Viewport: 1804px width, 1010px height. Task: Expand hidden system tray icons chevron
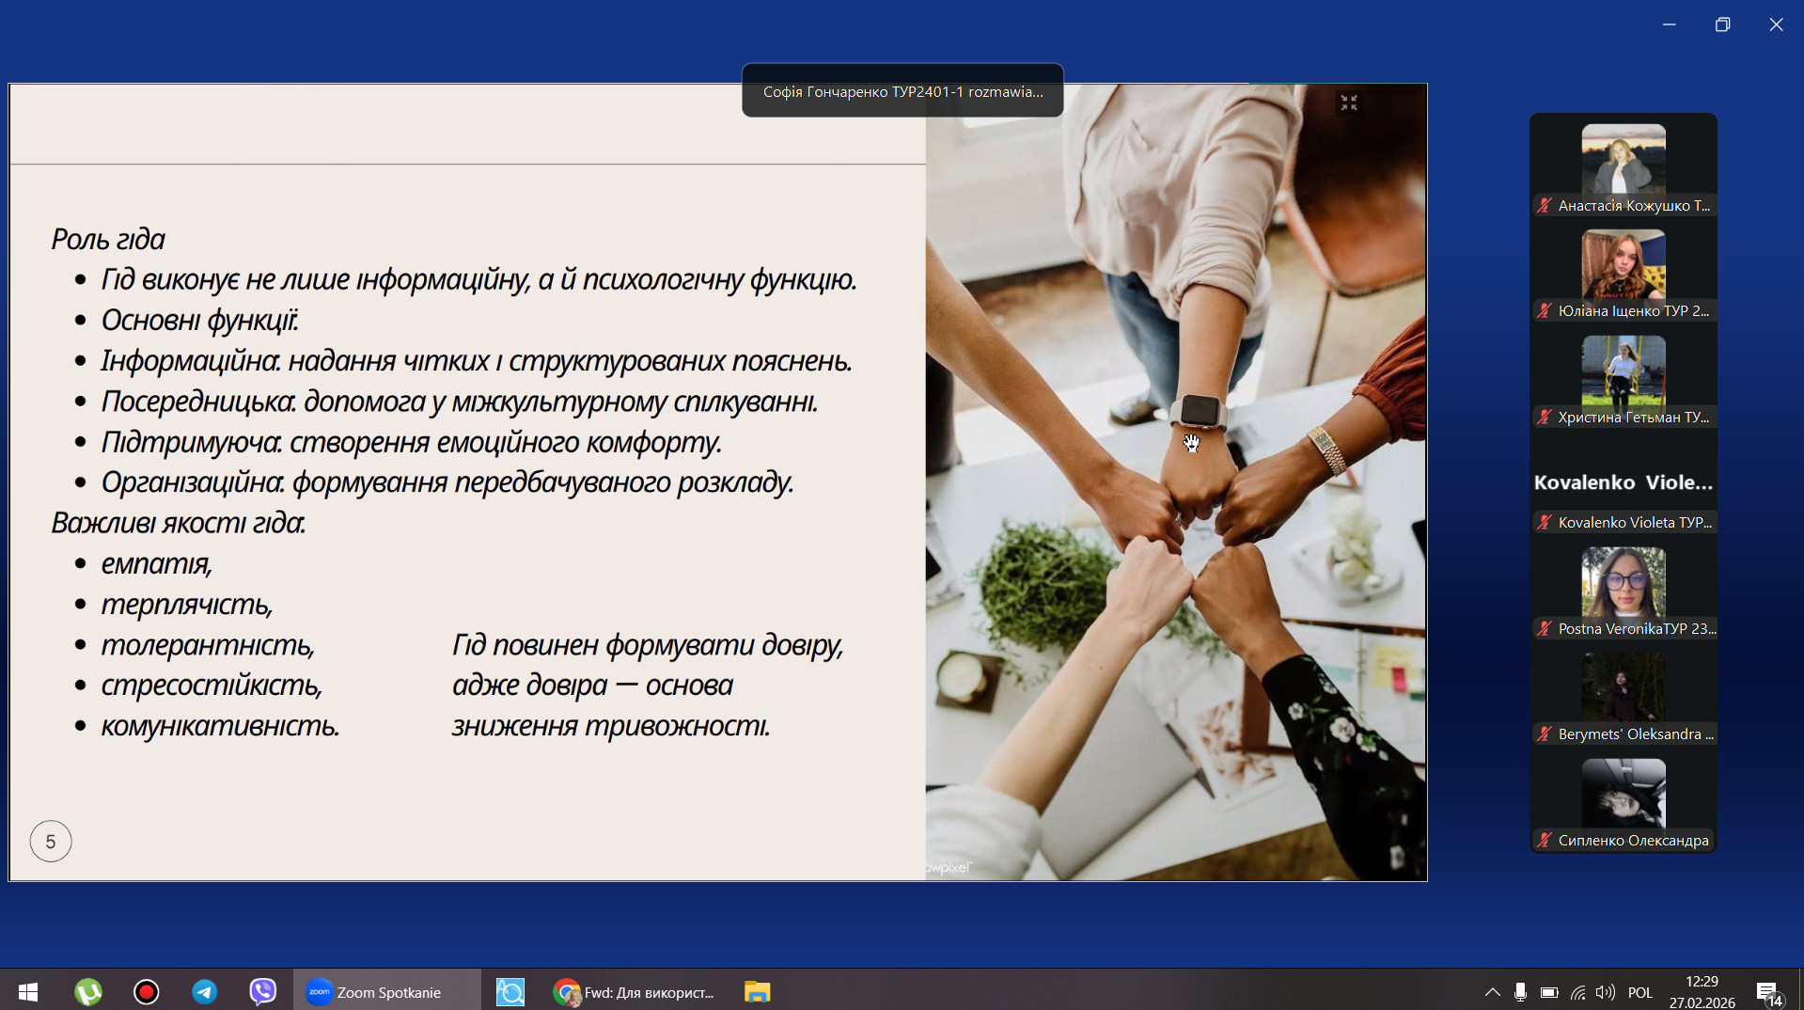[x=1492, y=992]
